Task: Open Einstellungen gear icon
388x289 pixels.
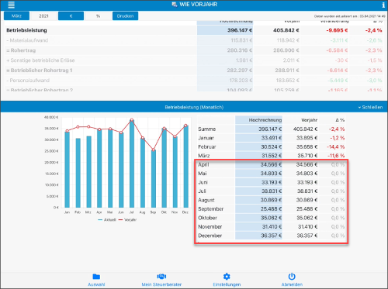Action: 227,277
